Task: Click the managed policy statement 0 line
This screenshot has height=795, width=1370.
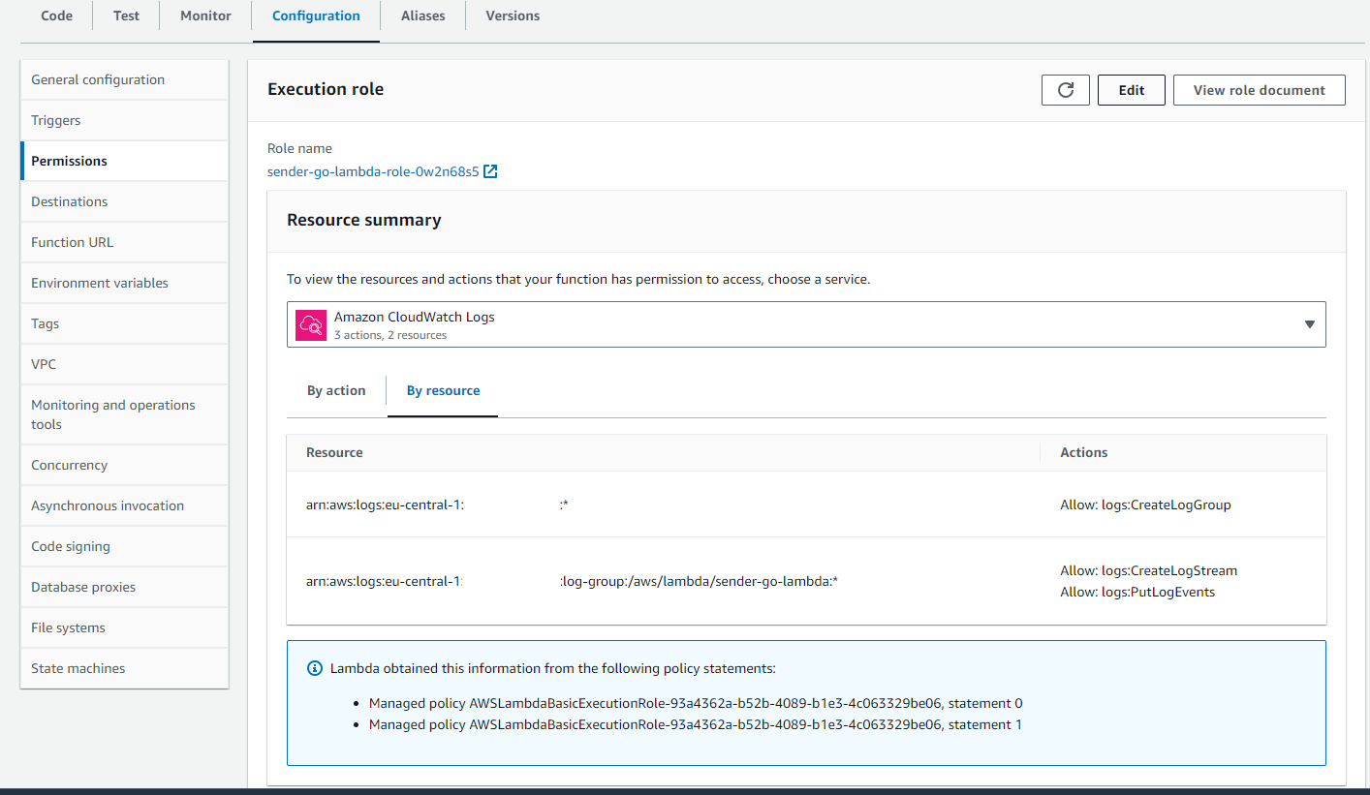Action: click(x=696, y=703)
